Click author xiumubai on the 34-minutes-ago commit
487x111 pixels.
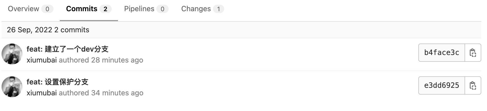point(41,93)
